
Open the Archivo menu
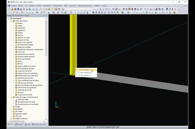point(14,6)
